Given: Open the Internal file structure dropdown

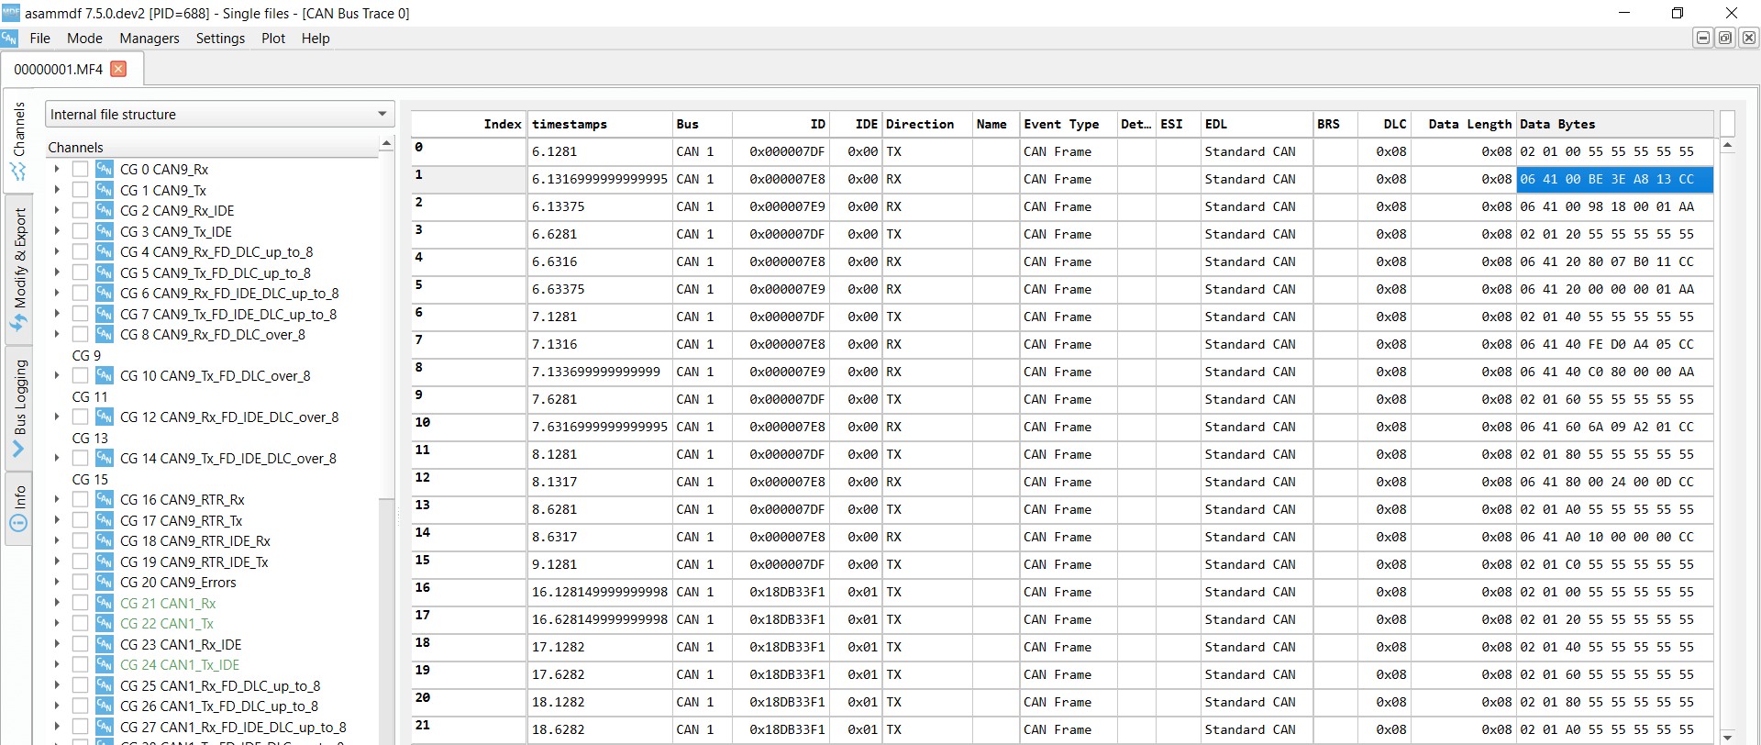Looking at the screenshot, I should [x=220, y=114].
